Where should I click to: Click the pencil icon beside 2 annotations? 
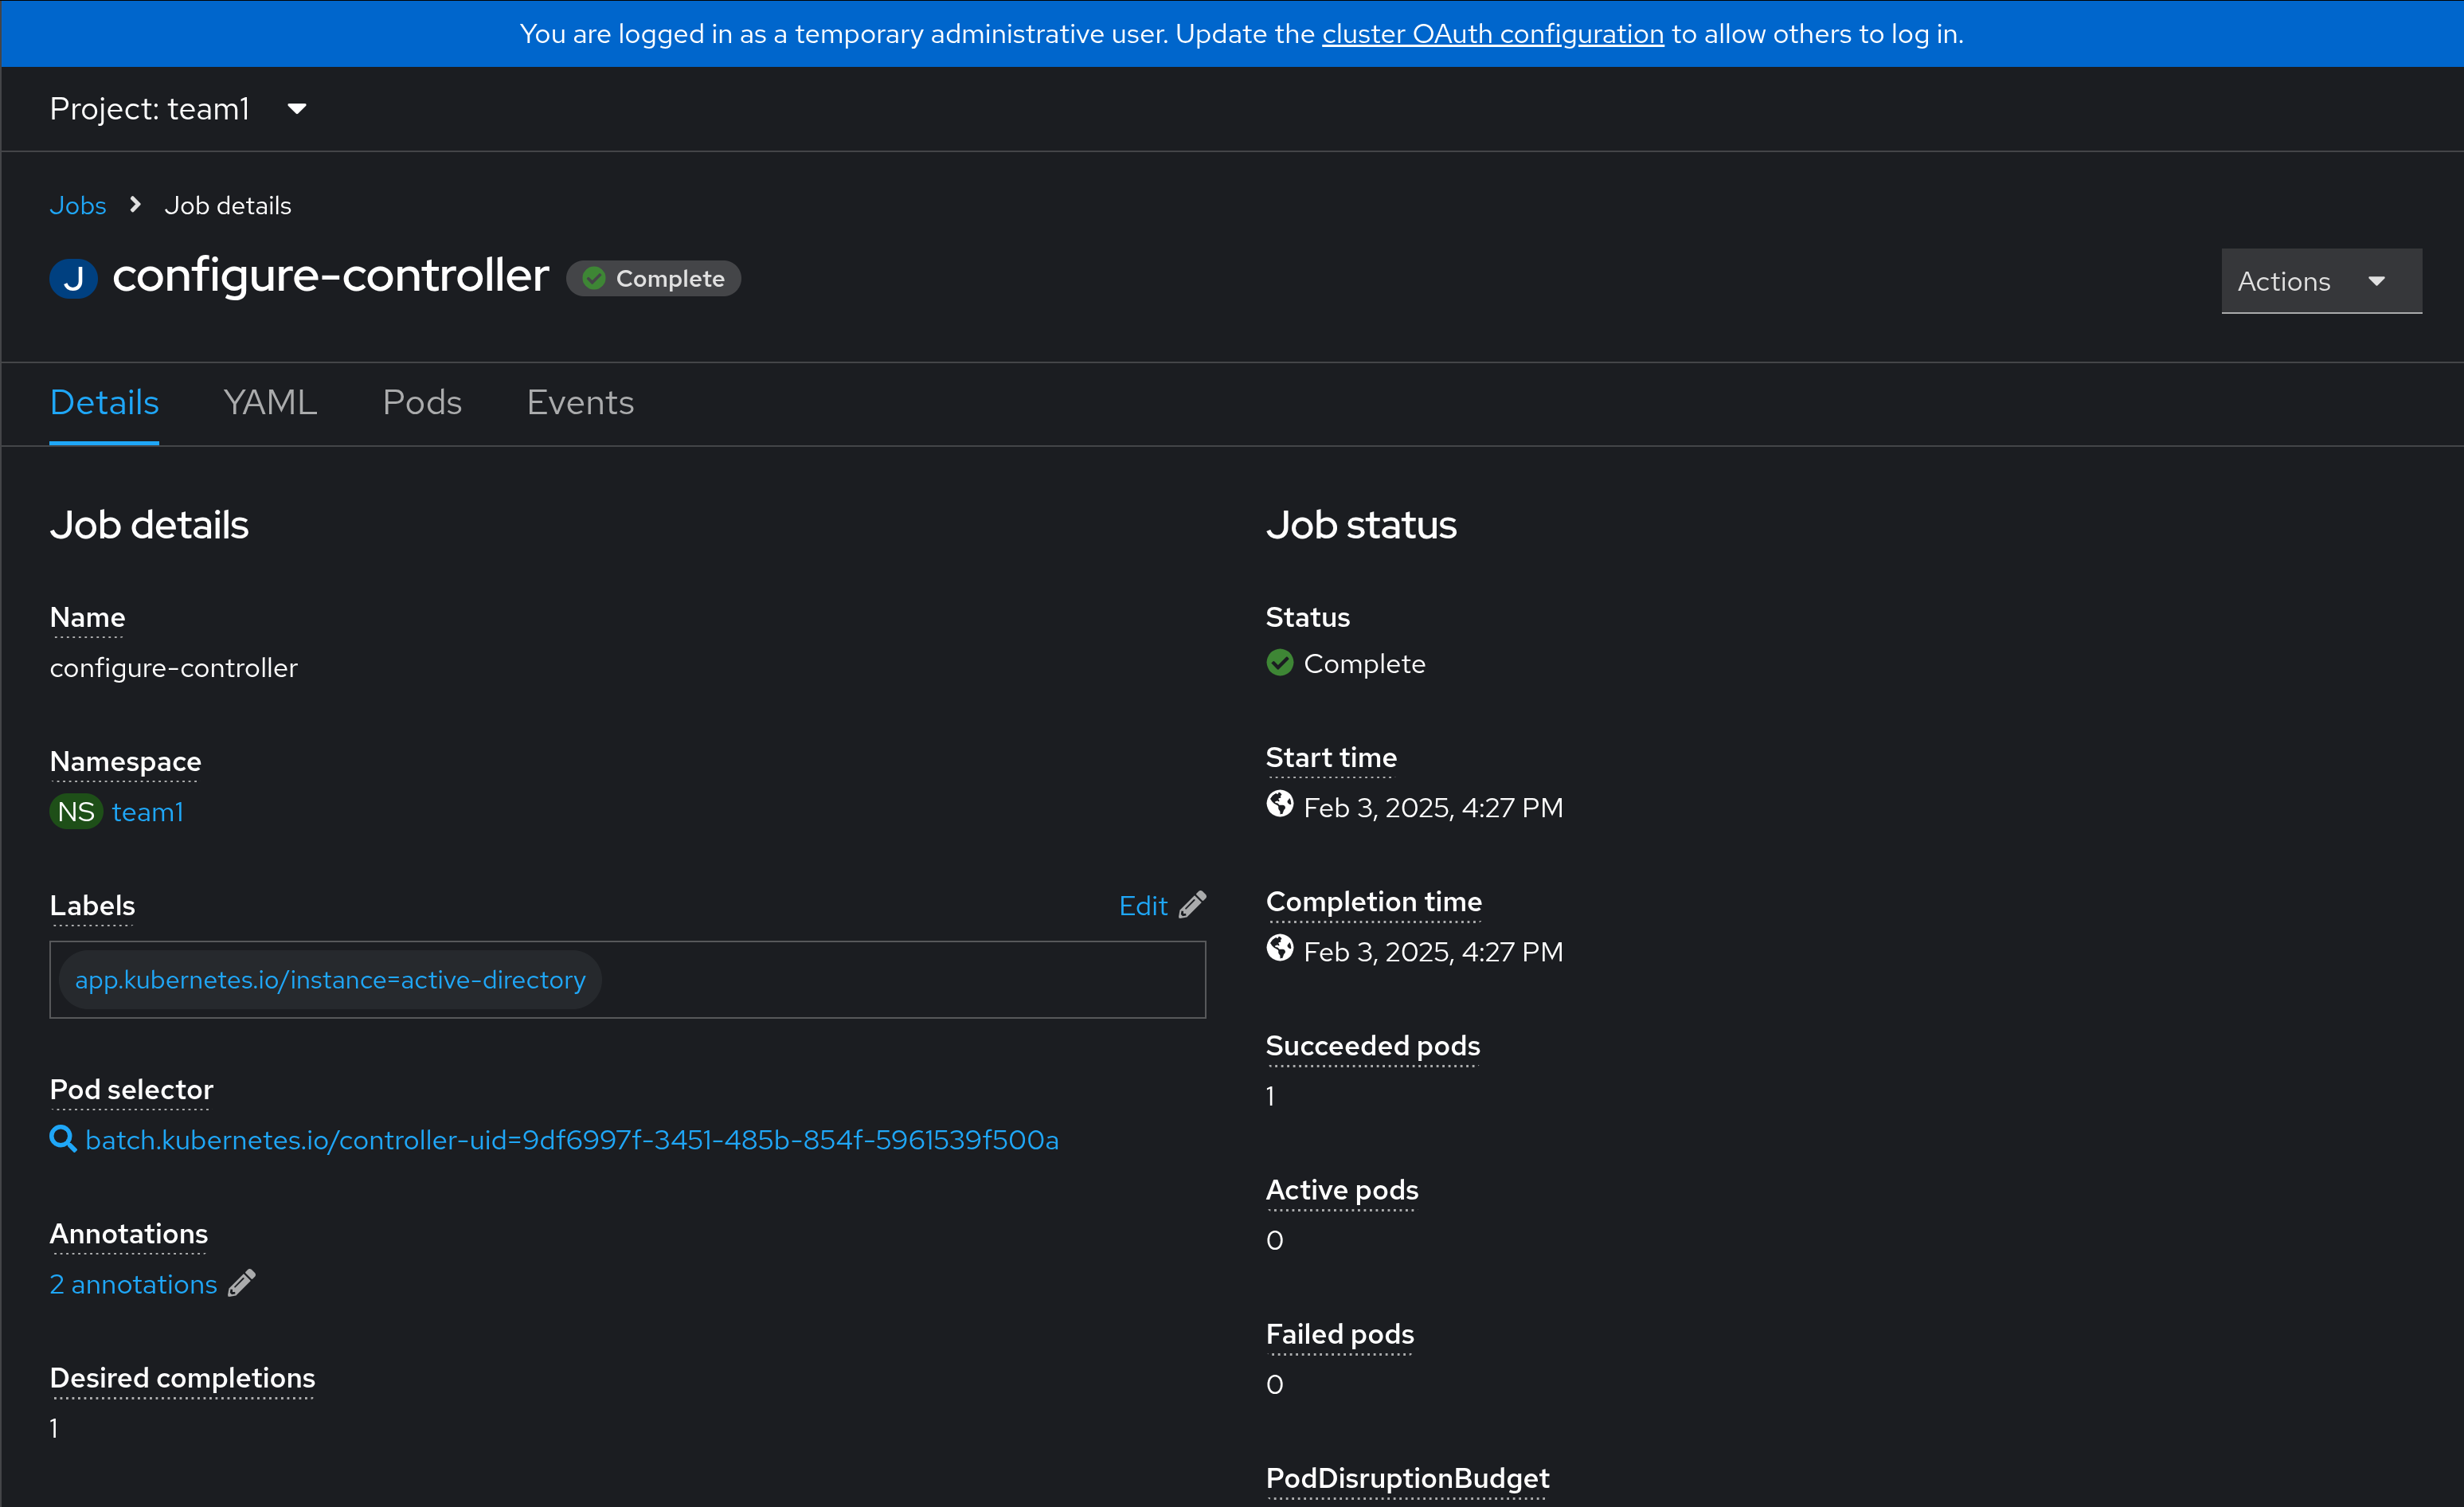pos(242,1283)
